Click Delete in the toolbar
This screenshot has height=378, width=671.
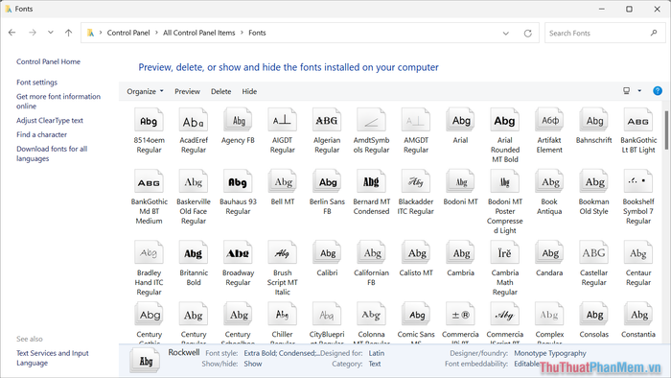coord(220,91)
